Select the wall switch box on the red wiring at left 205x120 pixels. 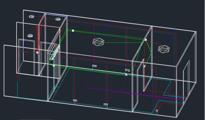pos(37,52)
